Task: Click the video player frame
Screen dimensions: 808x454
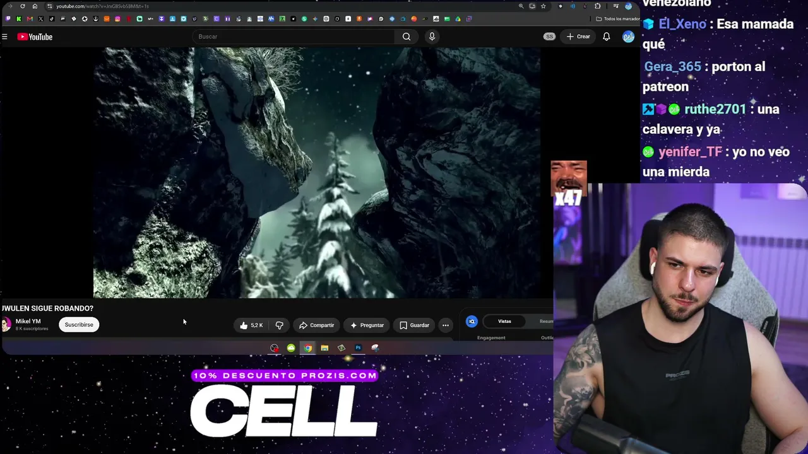Action: pos(316,172)
